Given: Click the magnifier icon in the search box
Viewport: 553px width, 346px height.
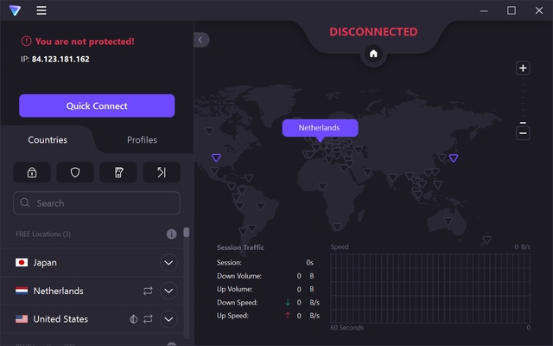Looking at the screenshot, I should (x=25, y=202).
